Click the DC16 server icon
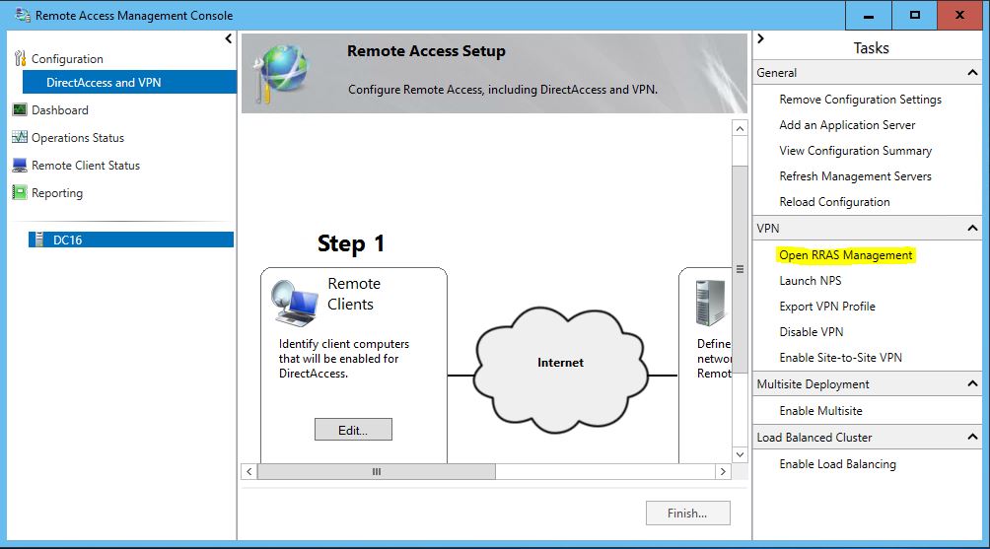 [39, 240]
